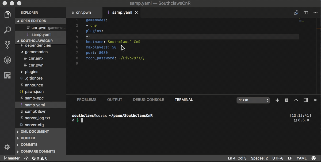The height and width of the screenshot is (162, 321).
Task: Open the samp-npc file
Action: point(40,98)
